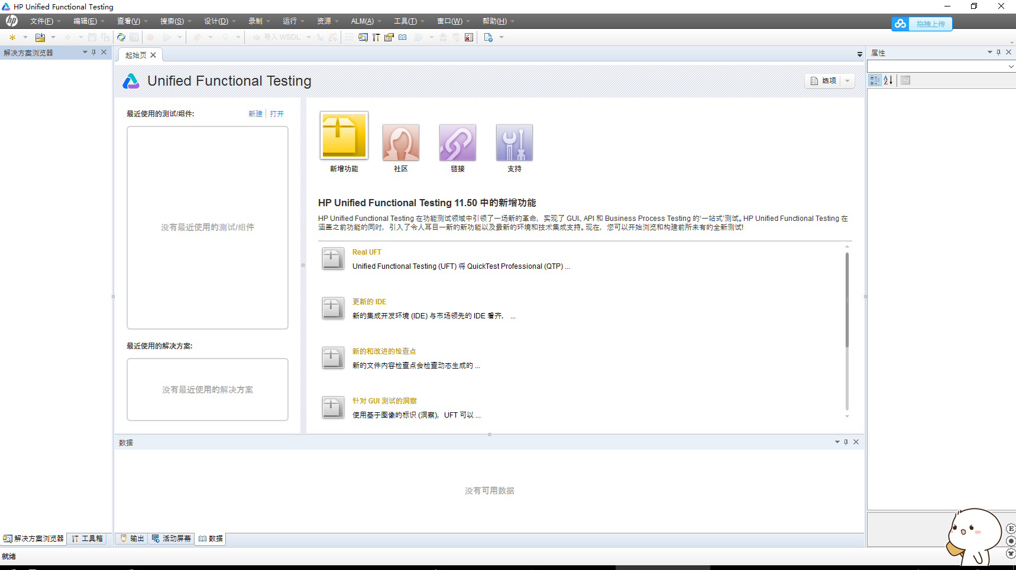Image resolution: width=1016 pixels, height=570 pixels.
Task: Expand the New star button dropdown arrow
Action: coord(25,37)
